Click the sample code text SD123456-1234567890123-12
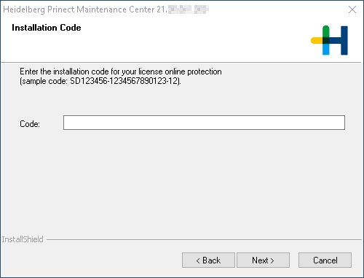The image size is (364, 278). click(x=124, y=81)
